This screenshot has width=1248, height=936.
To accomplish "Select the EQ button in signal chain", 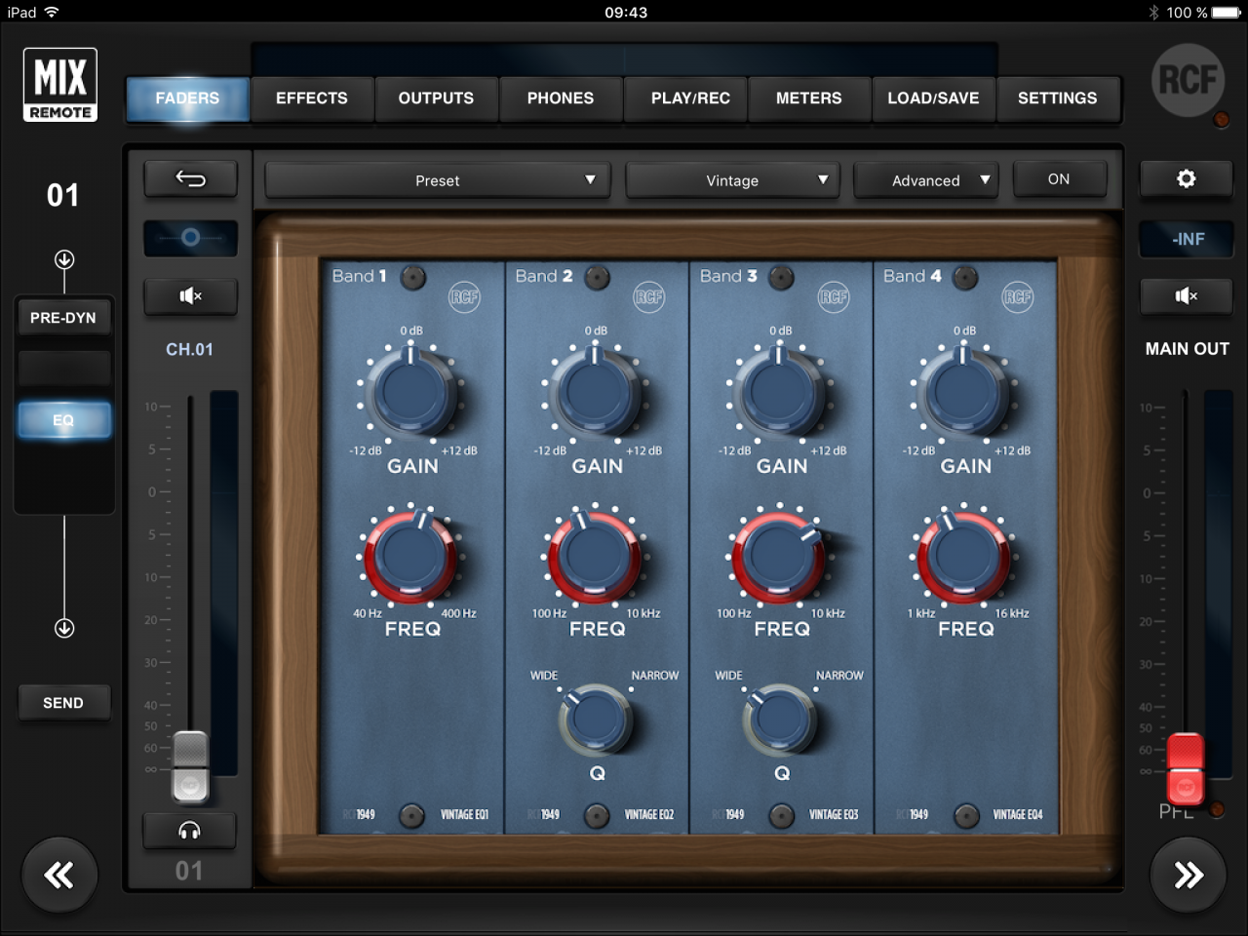I will [63, 420].
